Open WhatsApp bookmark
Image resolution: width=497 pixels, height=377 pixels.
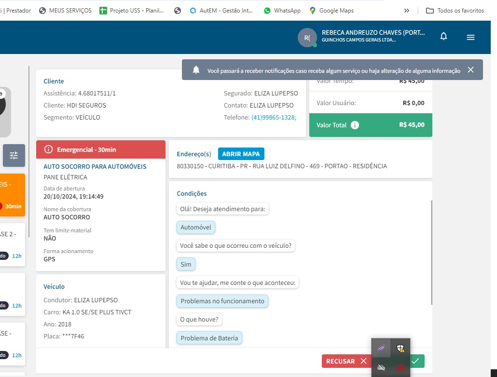point(282,11)
